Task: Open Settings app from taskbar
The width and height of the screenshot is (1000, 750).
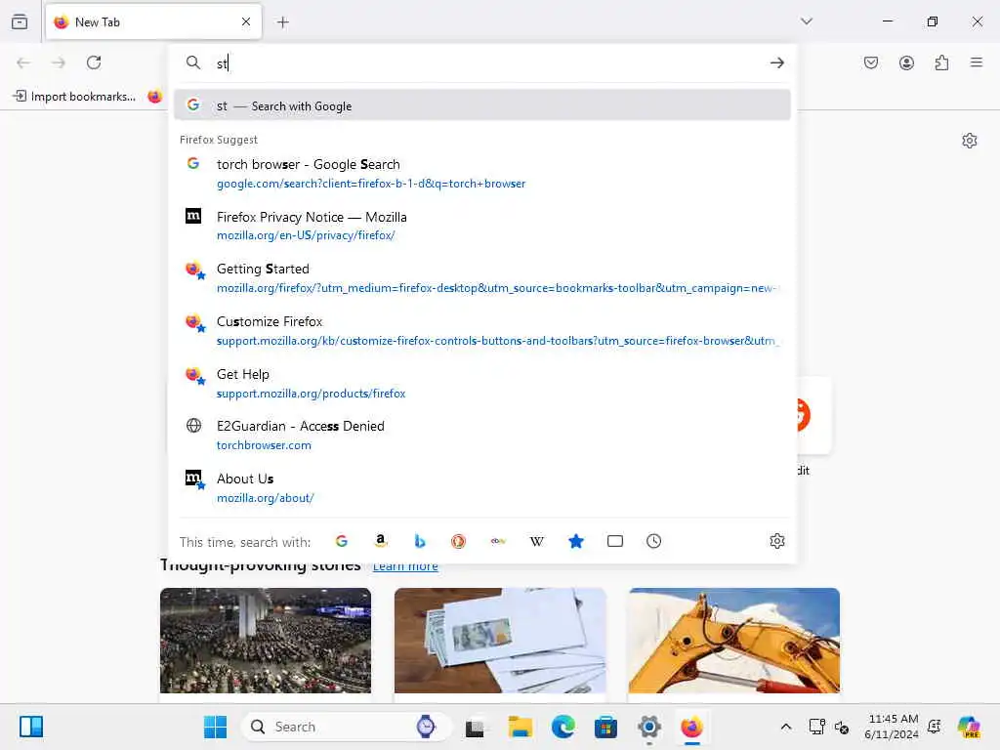Action: tap(648, 727)
